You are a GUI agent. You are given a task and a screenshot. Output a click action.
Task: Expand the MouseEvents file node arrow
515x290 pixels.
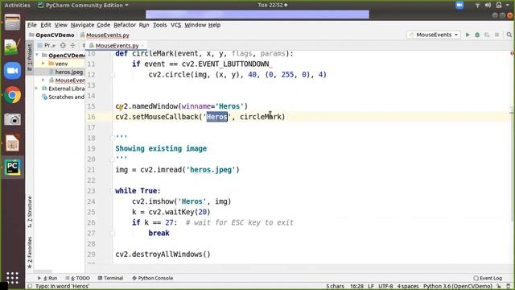pyautogui.click(x=43, y=81)
